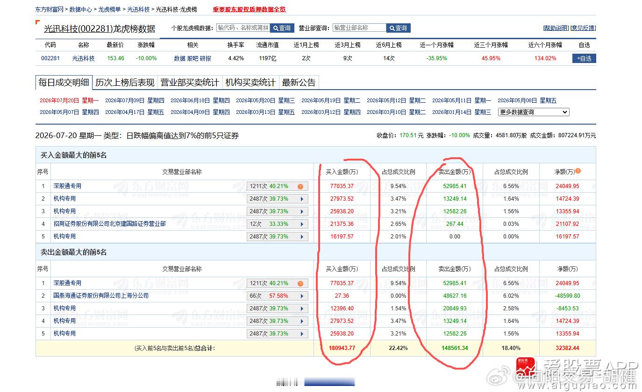Select date 2026年05月19日 星期二
This screenshot has height=392, width=642.
pyautogui.click(x=331, y=100)
